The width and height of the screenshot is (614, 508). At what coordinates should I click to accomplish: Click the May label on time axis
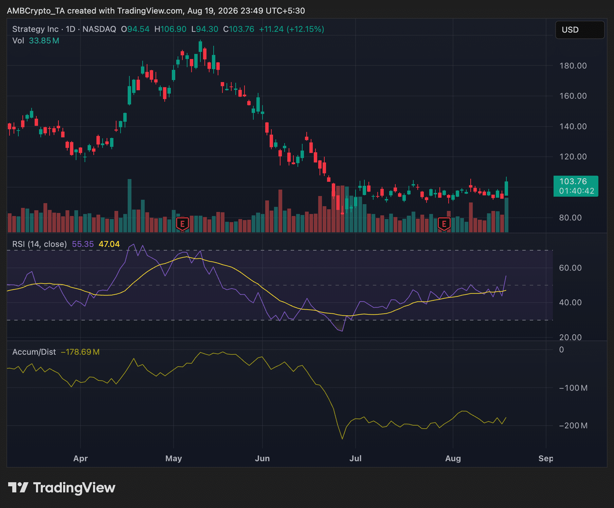[174, 458]
